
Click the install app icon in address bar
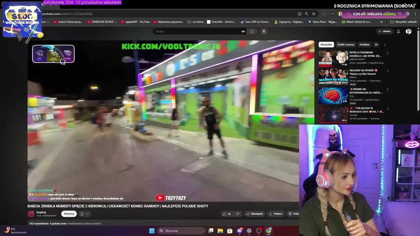(300, 14)
